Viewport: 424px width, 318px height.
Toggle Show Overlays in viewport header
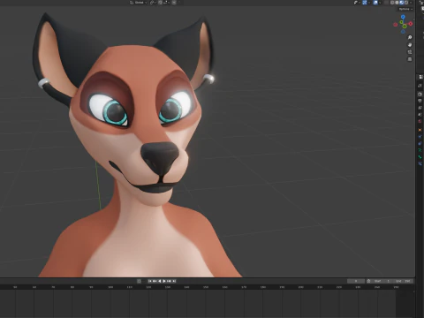375,3
